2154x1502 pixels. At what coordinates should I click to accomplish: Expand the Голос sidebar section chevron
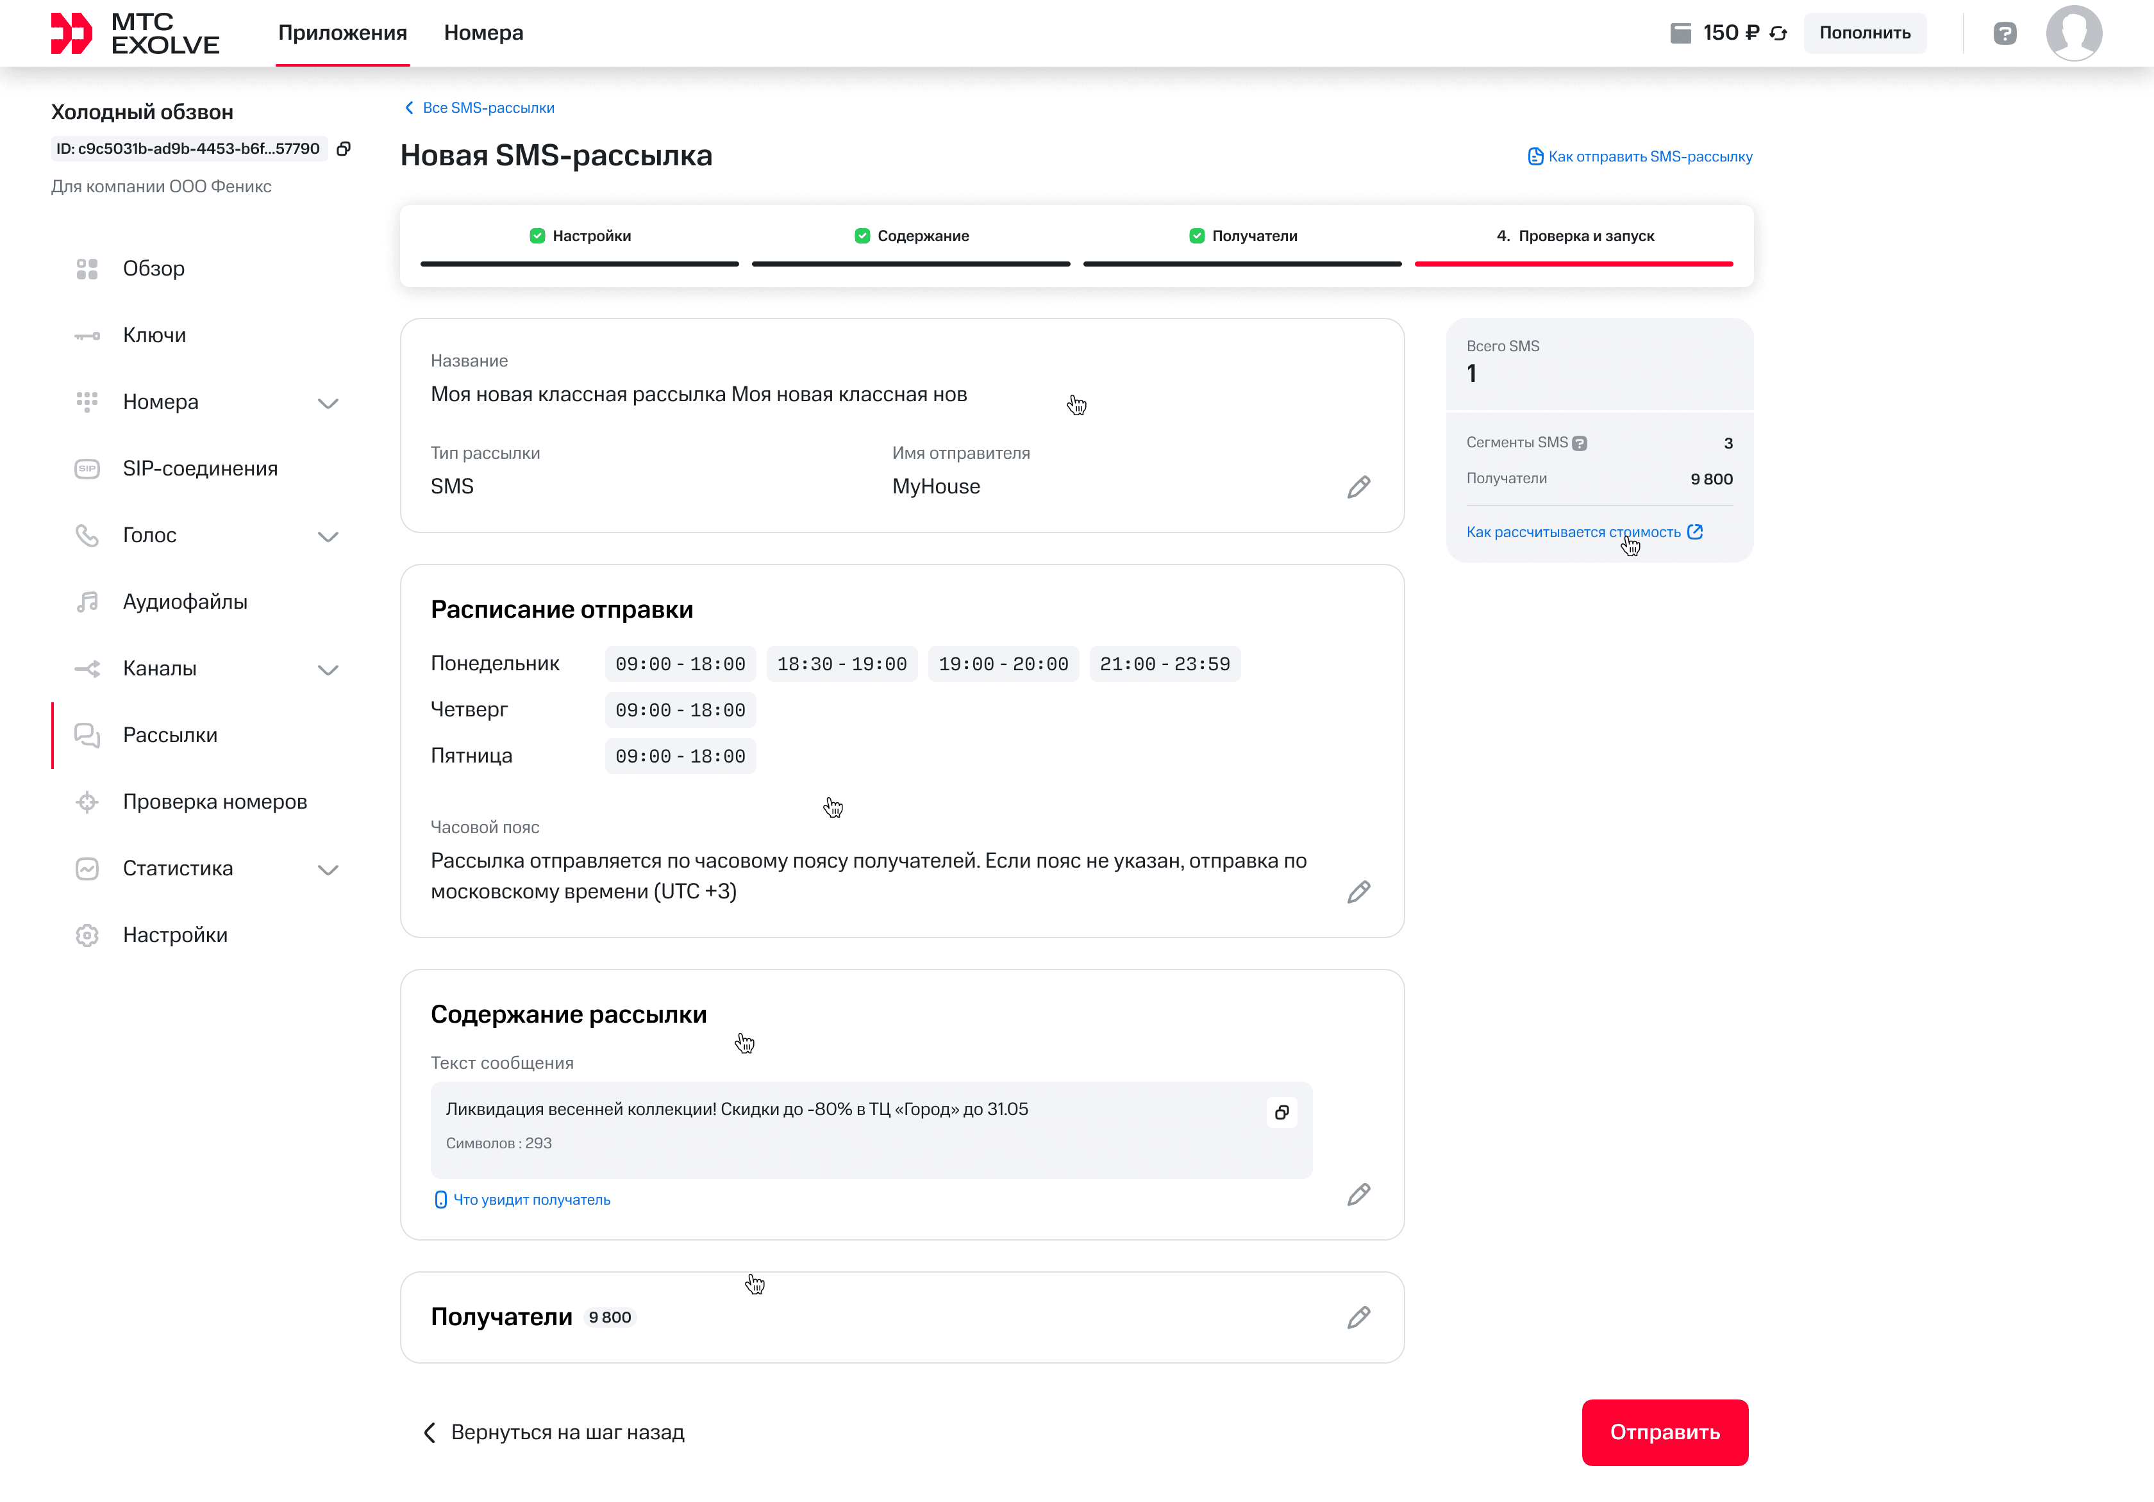tap(328, 536)
